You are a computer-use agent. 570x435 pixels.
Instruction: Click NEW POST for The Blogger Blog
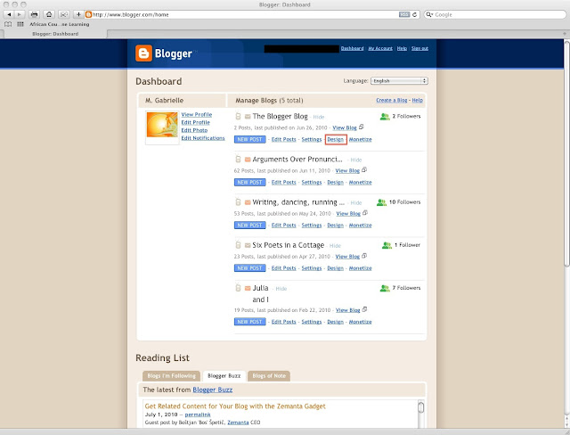coord(249,139)
